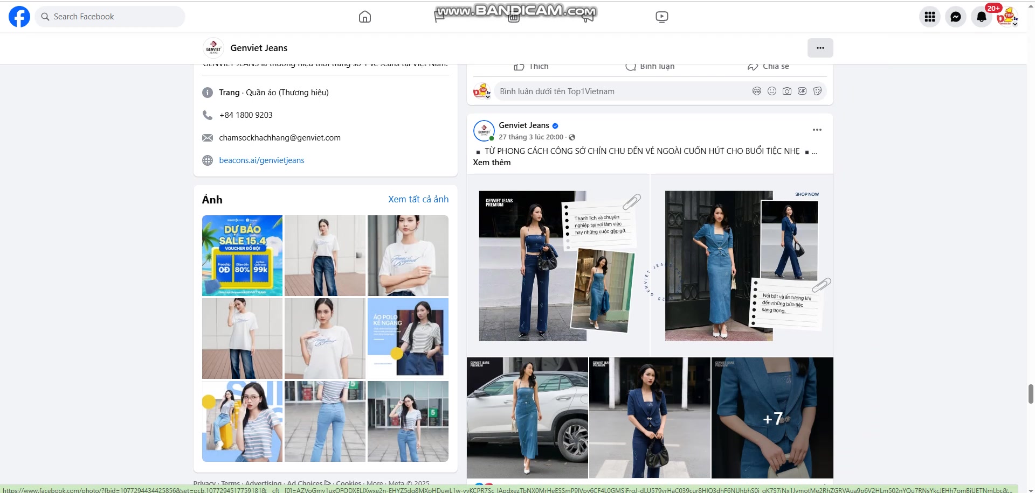Open the apps grid menu icon
The image size is (1035, 493).
pyautogui.click(x=929, y=17)
